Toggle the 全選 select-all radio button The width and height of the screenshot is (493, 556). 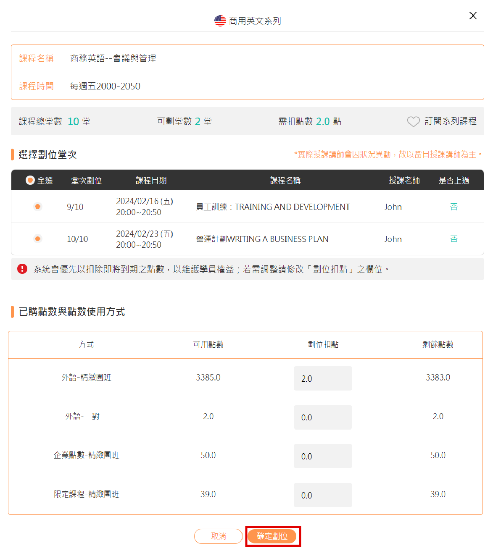(30, 180)
